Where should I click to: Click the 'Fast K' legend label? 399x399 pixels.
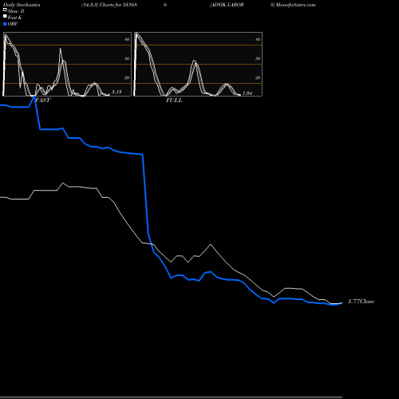(x=15, y=18)
